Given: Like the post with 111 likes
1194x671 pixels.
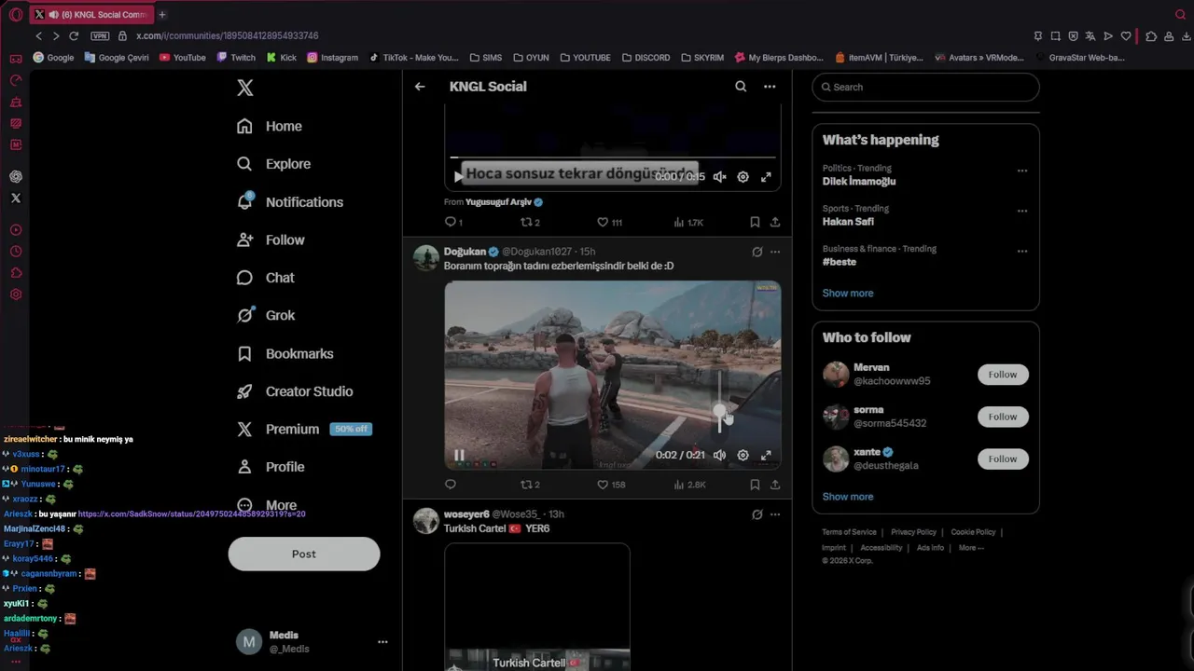Looking at the screenshot, I should (x=609, y=222).
